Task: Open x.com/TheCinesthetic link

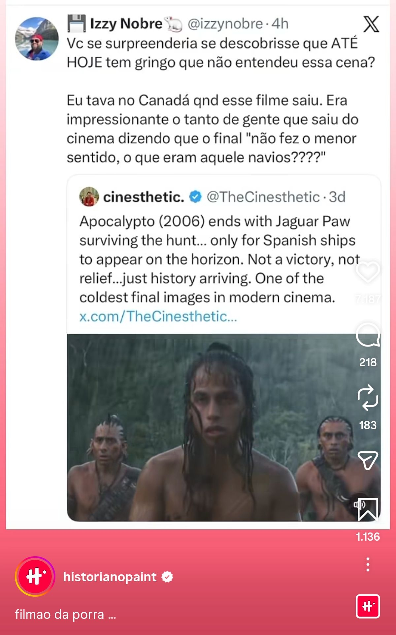Action: (x=158, y=316)
